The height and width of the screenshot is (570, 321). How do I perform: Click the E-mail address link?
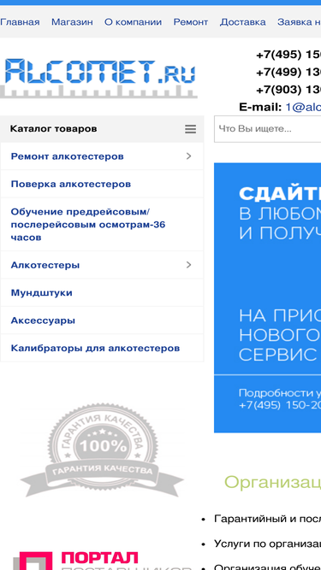[x=303, y=107]
